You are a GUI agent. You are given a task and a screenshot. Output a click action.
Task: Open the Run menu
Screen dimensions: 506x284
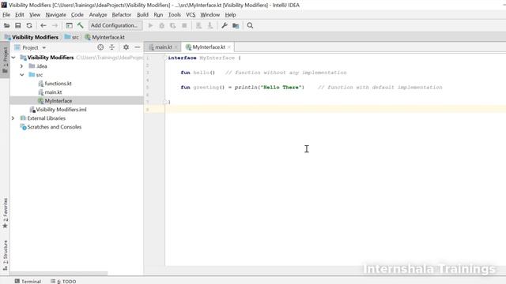tap(158, 15)
